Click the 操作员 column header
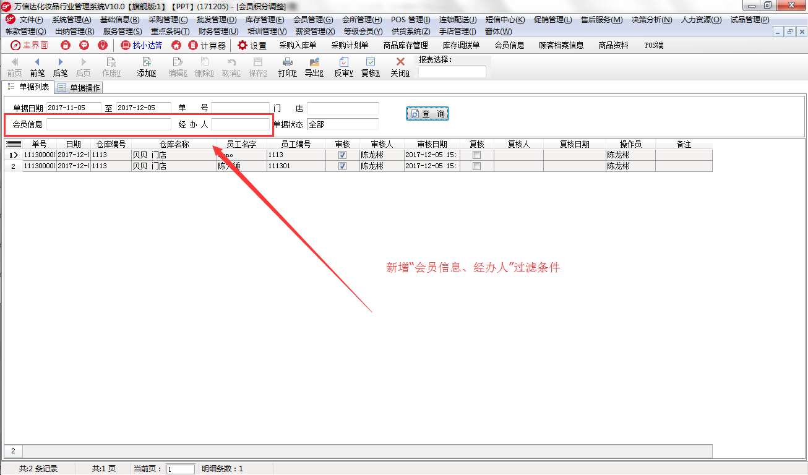 (630, 144)
